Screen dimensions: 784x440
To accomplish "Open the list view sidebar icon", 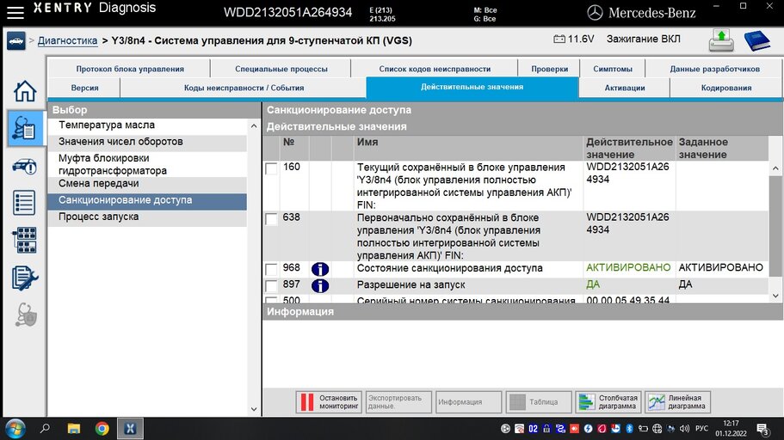I will click(x=24, y=203).
